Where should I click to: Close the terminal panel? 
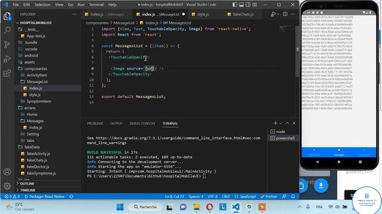[294, 123]
